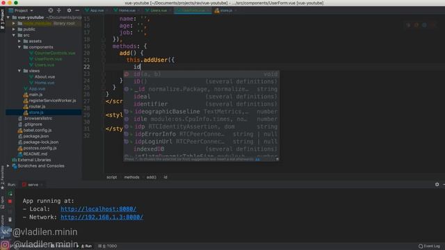Screen dimensions: 445x250
Task: Choose _id autocomplete suggestion
Action: pyautogui.click(x=201, y=90)
